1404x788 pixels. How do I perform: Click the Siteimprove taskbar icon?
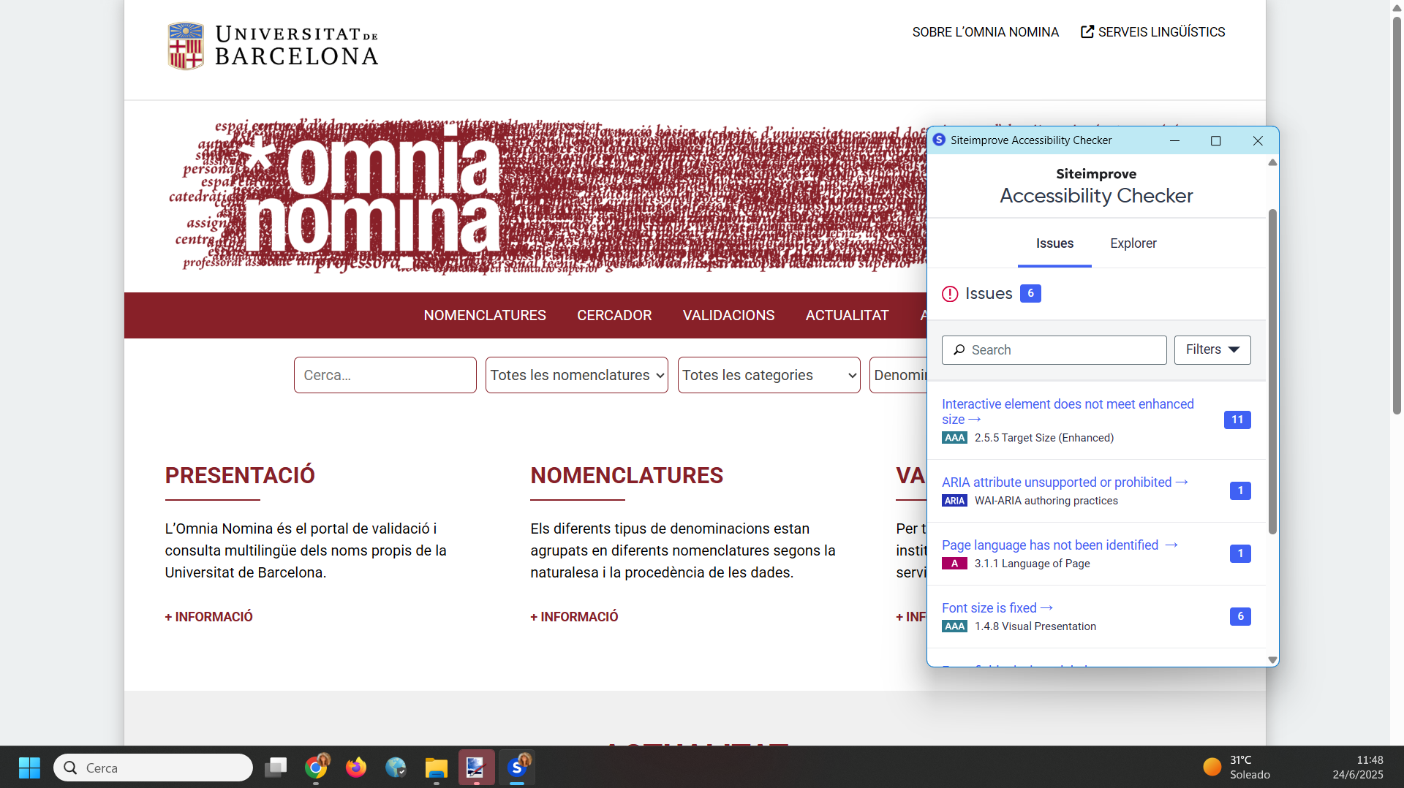click(x=517, y=768)
